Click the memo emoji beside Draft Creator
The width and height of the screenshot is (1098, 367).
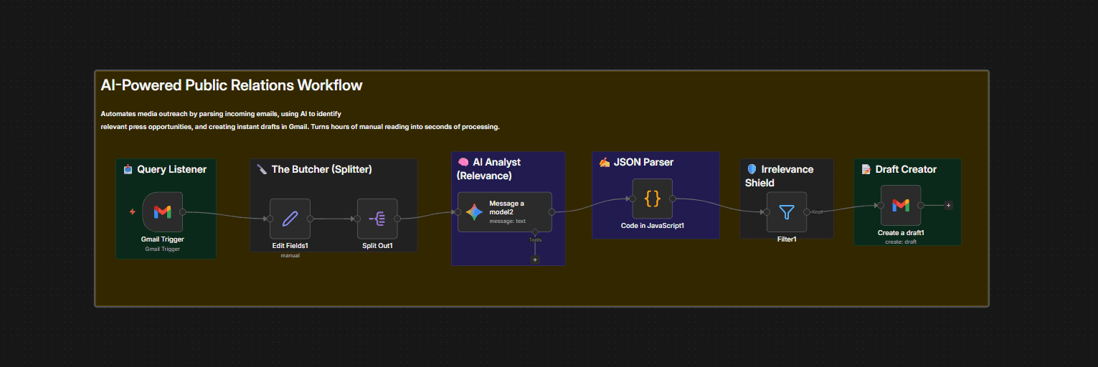tap(866, 170)
